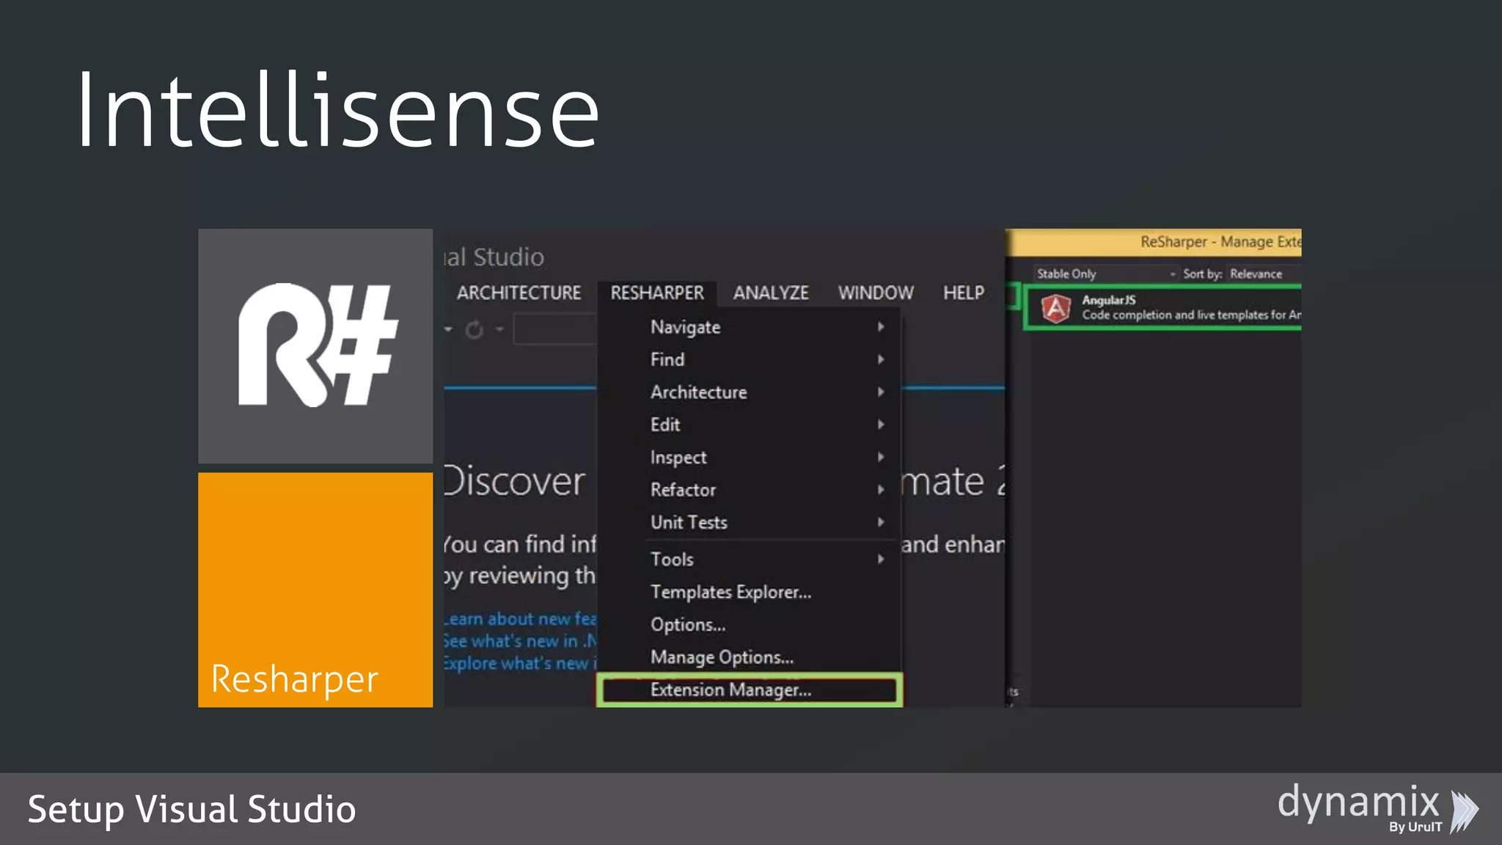Click the ReSharper R# logo tile
1502x845 pixels.
pyautogui.click(x=315, y=345)
